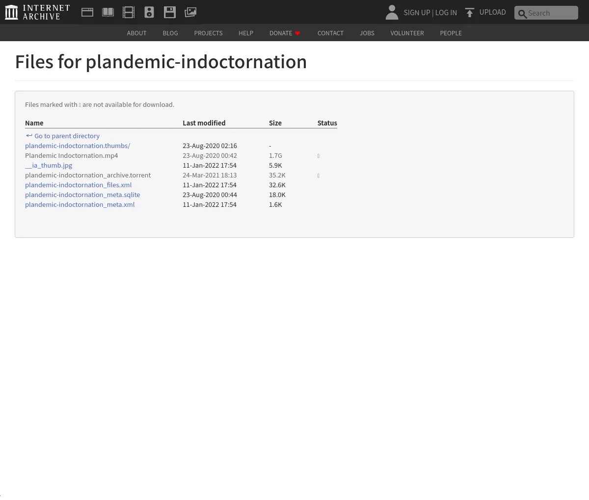Open the PEOPLE menu item
This screenshot has width=589, height=500.
[451, 33]
